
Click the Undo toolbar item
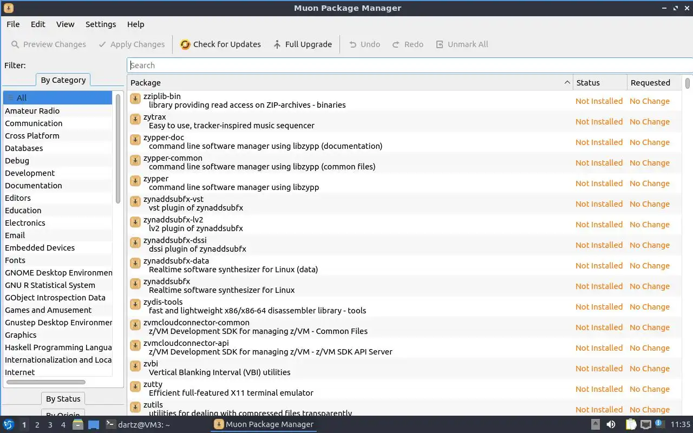[x=364, y=44]
